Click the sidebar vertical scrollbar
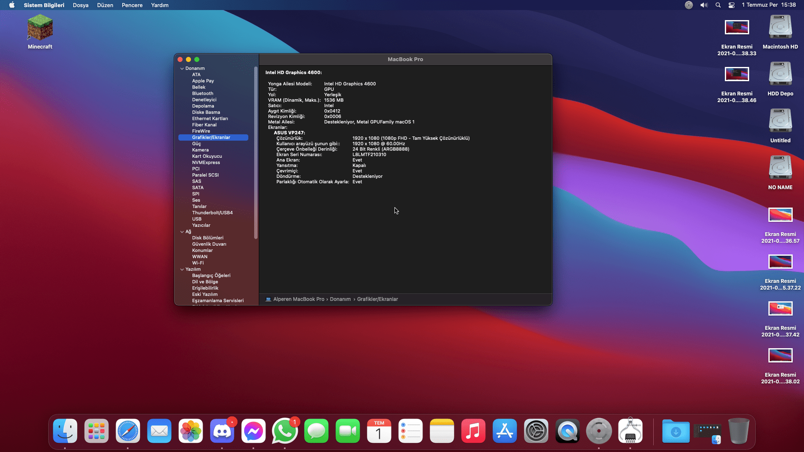The image size is (804, 452). pos(255,153)
